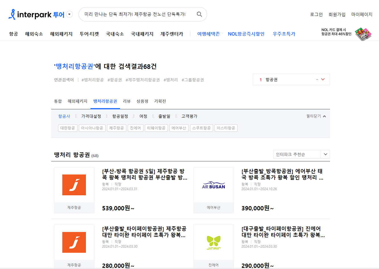Open the 제주렌터카 menu
Screen dimensions: 379x269
tap(172, 34)
